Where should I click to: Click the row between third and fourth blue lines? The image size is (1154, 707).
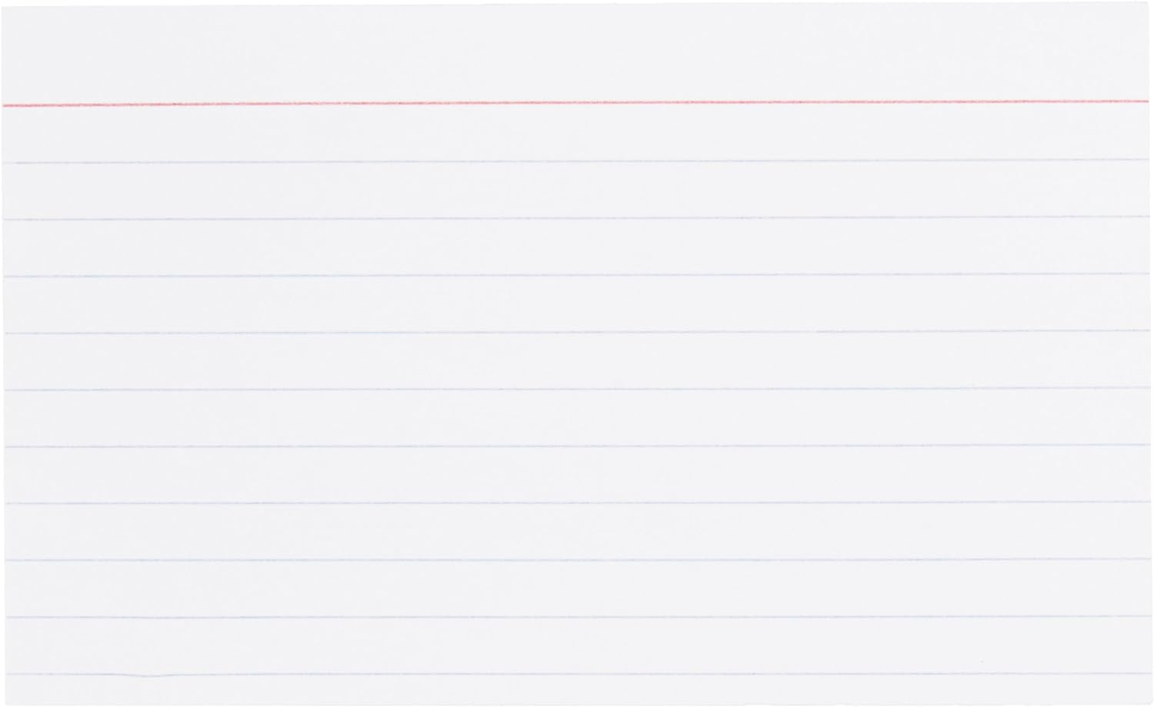pyautogui.click(x=575, y=304)
